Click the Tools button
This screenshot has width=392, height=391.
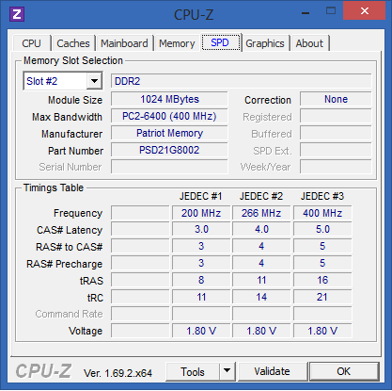pyautogui.click(x=193, y=371)
